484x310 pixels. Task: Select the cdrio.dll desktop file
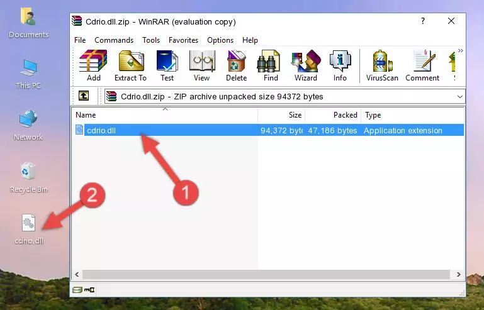pos(29,230)
